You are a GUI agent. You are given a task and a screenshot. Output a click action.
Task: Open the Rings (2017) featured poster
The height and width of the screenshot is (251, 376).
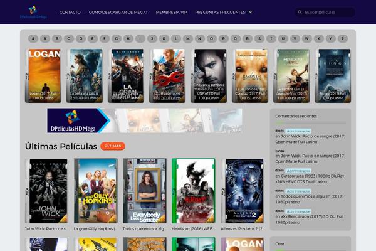[x=333, y=76]
